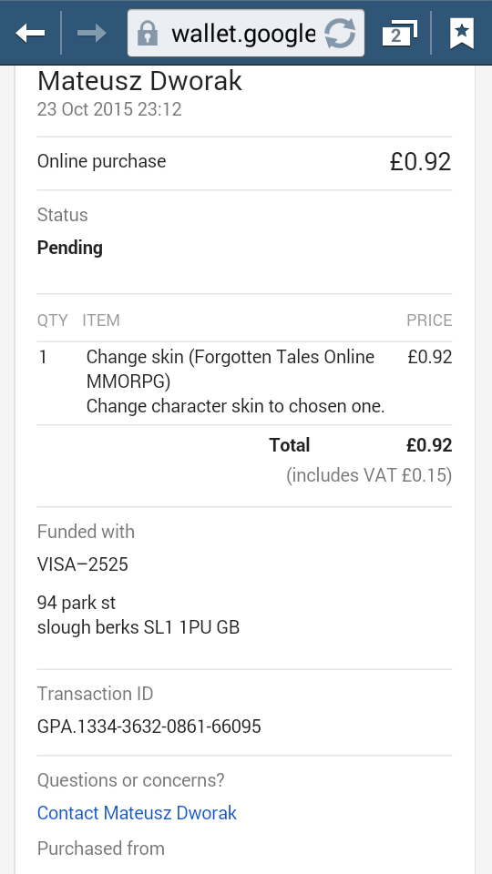Open bookmarks with star icon
The image size is (492, 874).
pyautogui.click(x=461, y=34)
